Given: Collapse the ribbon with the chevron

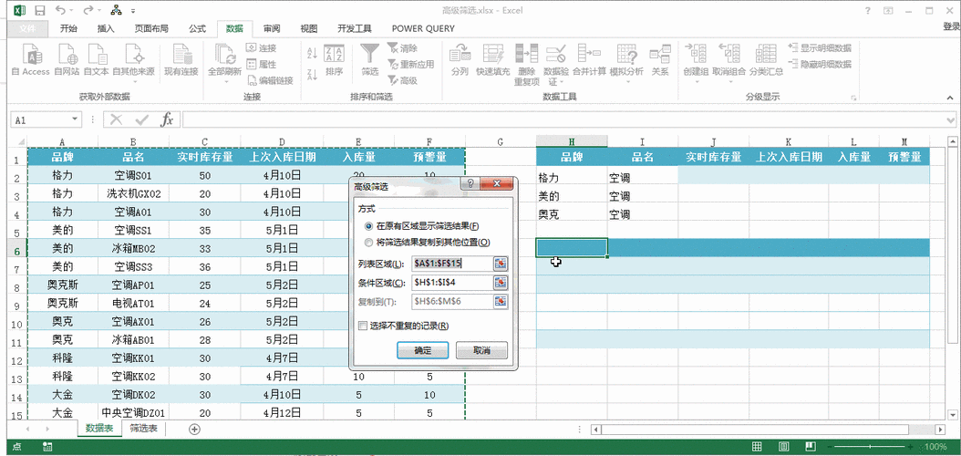Looking at the screenshot, I should point(950,98).
